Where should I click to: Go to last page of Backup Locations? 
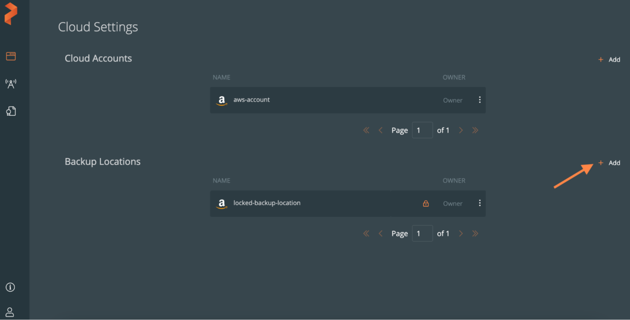(475, 234)
